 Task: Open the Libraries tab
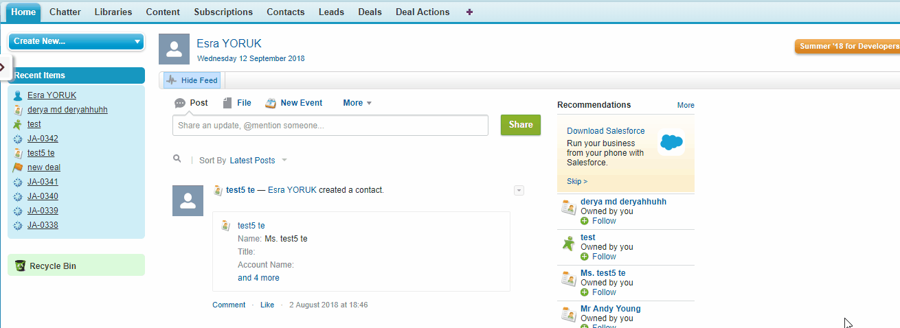click(113, 12)
